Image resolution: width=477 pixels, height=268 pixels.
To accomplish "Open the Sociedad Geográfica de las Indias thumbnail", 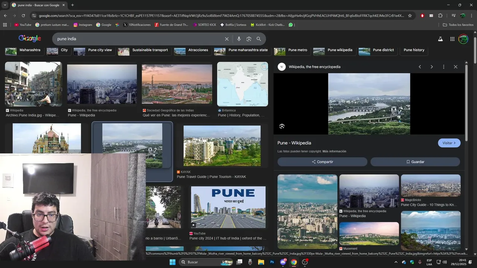I will click(177, 84).
